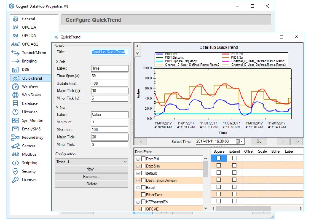Click the down chevron beside the chart

(x=138, y=53)
